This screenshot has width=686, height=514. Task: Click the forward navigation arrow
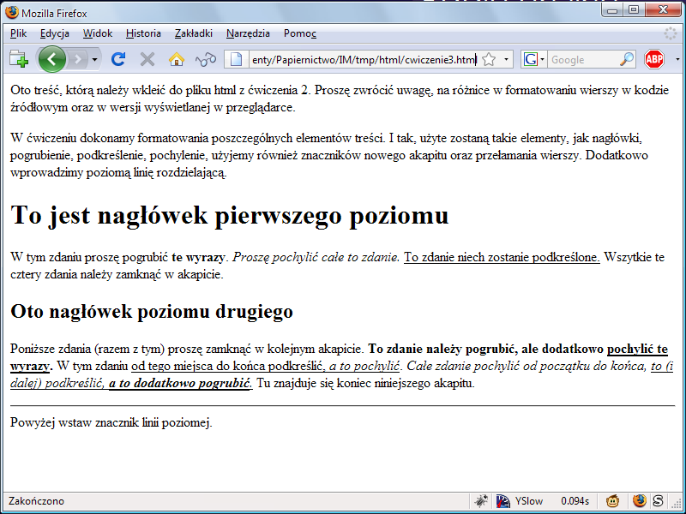(77, 59)
